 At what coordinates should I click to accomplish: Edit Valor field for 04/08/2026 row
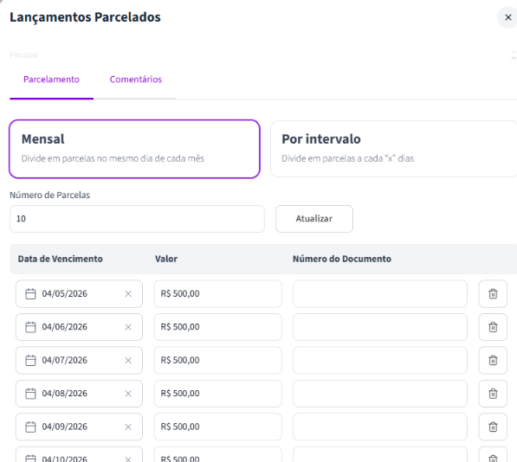coord(218,394)
